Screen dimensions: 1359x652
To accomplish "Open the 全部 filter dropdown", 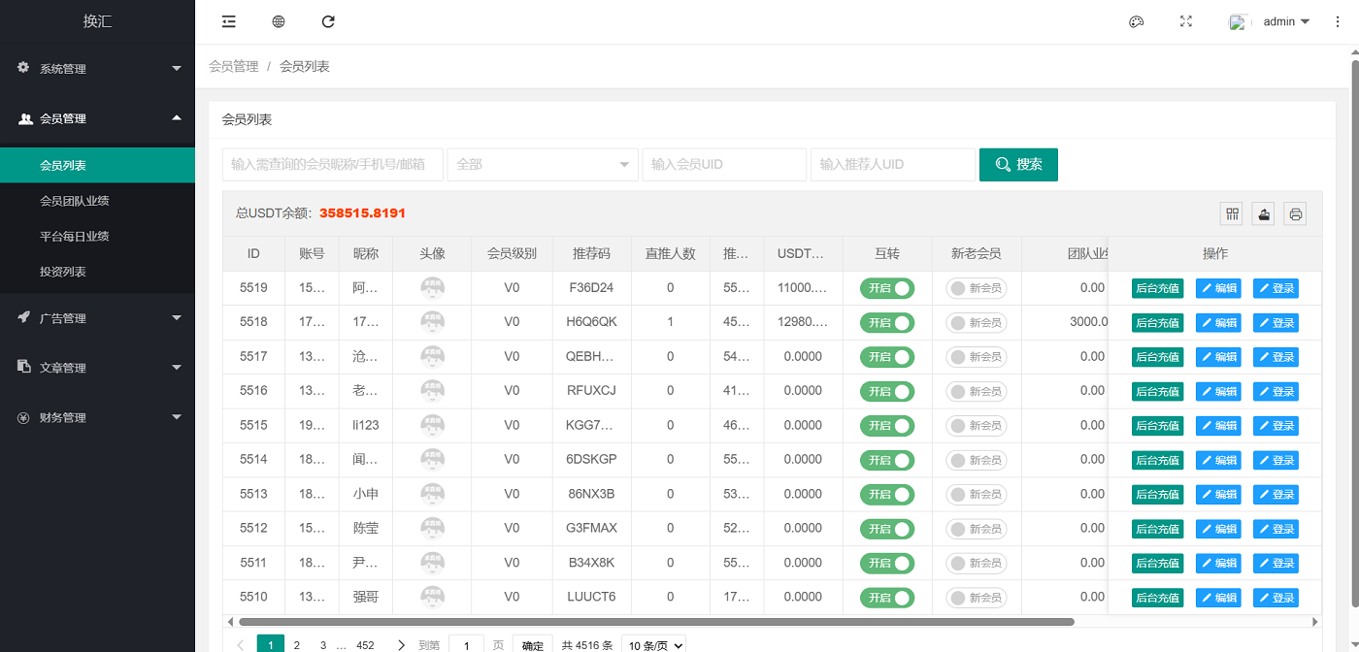I will [543, 165].
